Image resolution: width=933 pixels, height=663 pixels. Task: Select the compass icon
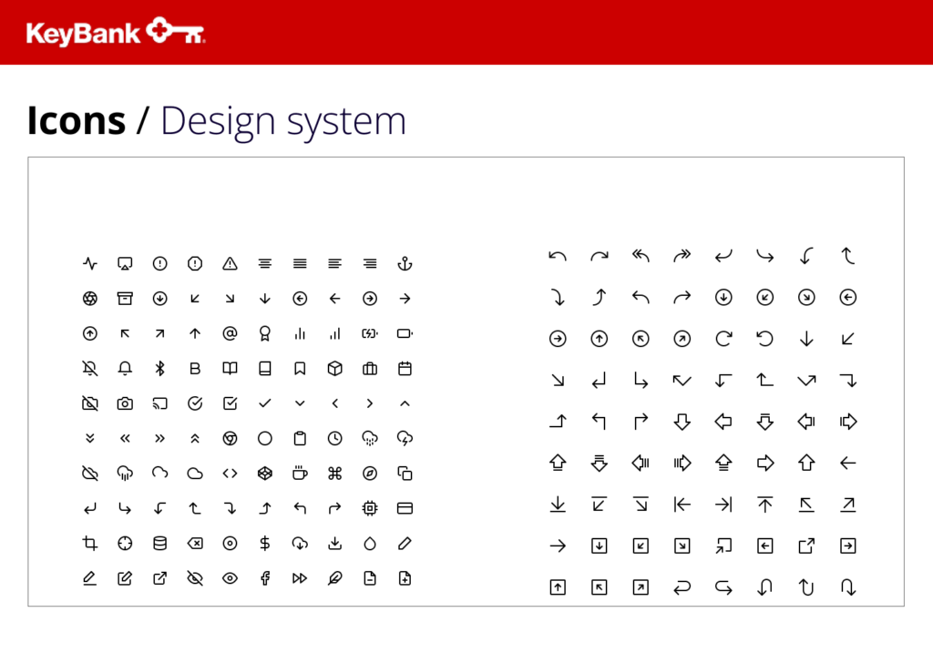tap(370, 474)
